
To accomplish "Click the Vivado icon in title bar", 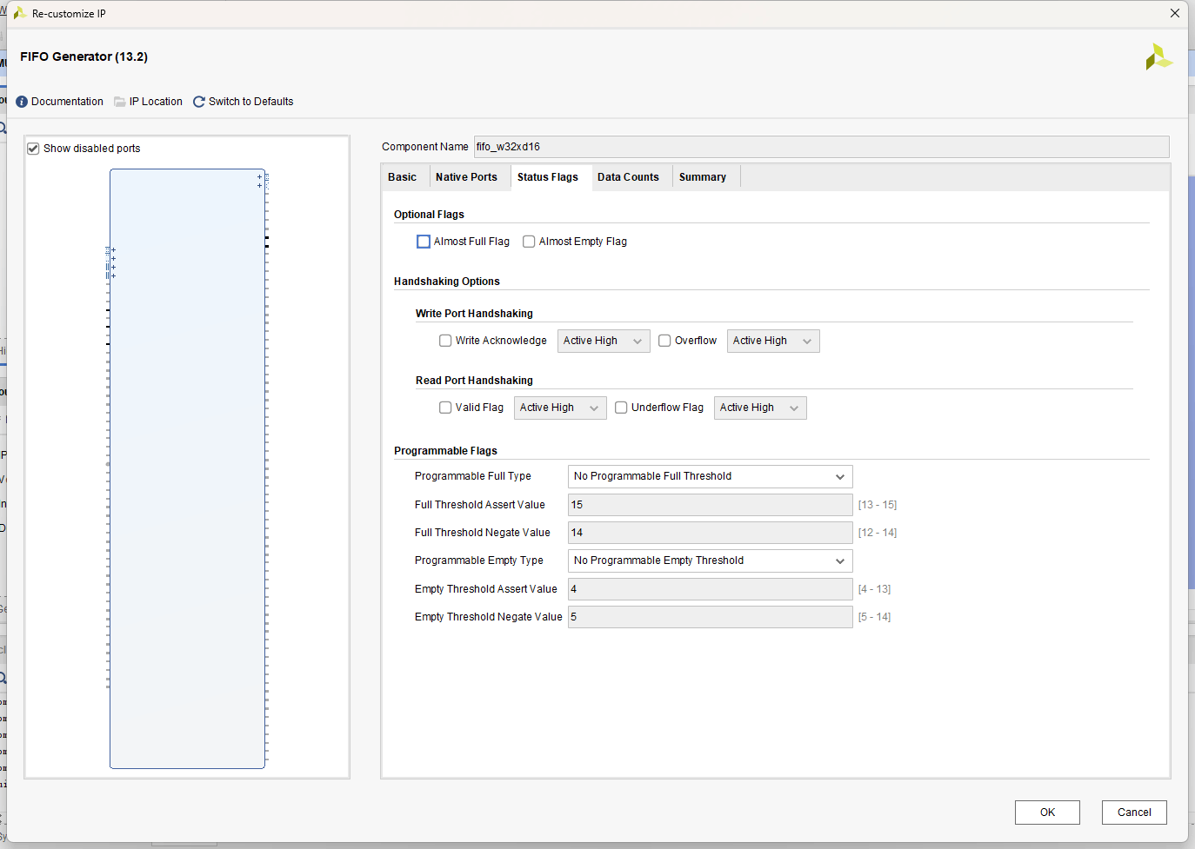I will tap(19, 13).
